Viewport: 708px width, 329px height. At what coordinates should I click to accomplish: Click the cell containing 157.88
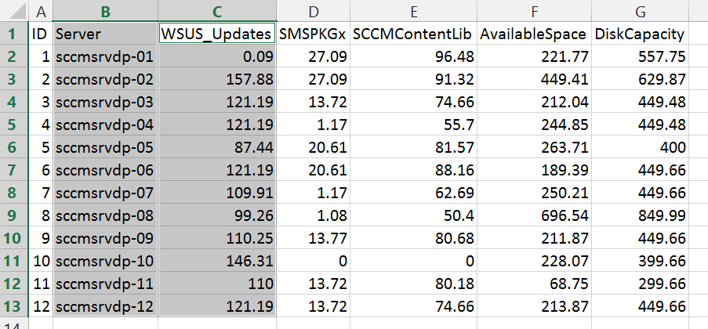point(216,79)
